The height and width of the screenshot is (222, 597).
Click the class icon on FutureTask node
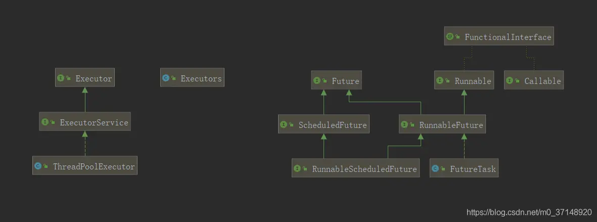click(x=435, y=168)
